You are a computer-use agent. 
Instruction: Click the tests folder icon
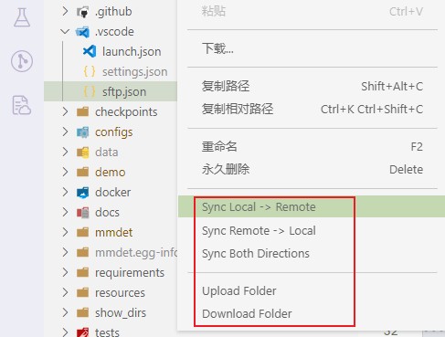(x=82, y=332)
